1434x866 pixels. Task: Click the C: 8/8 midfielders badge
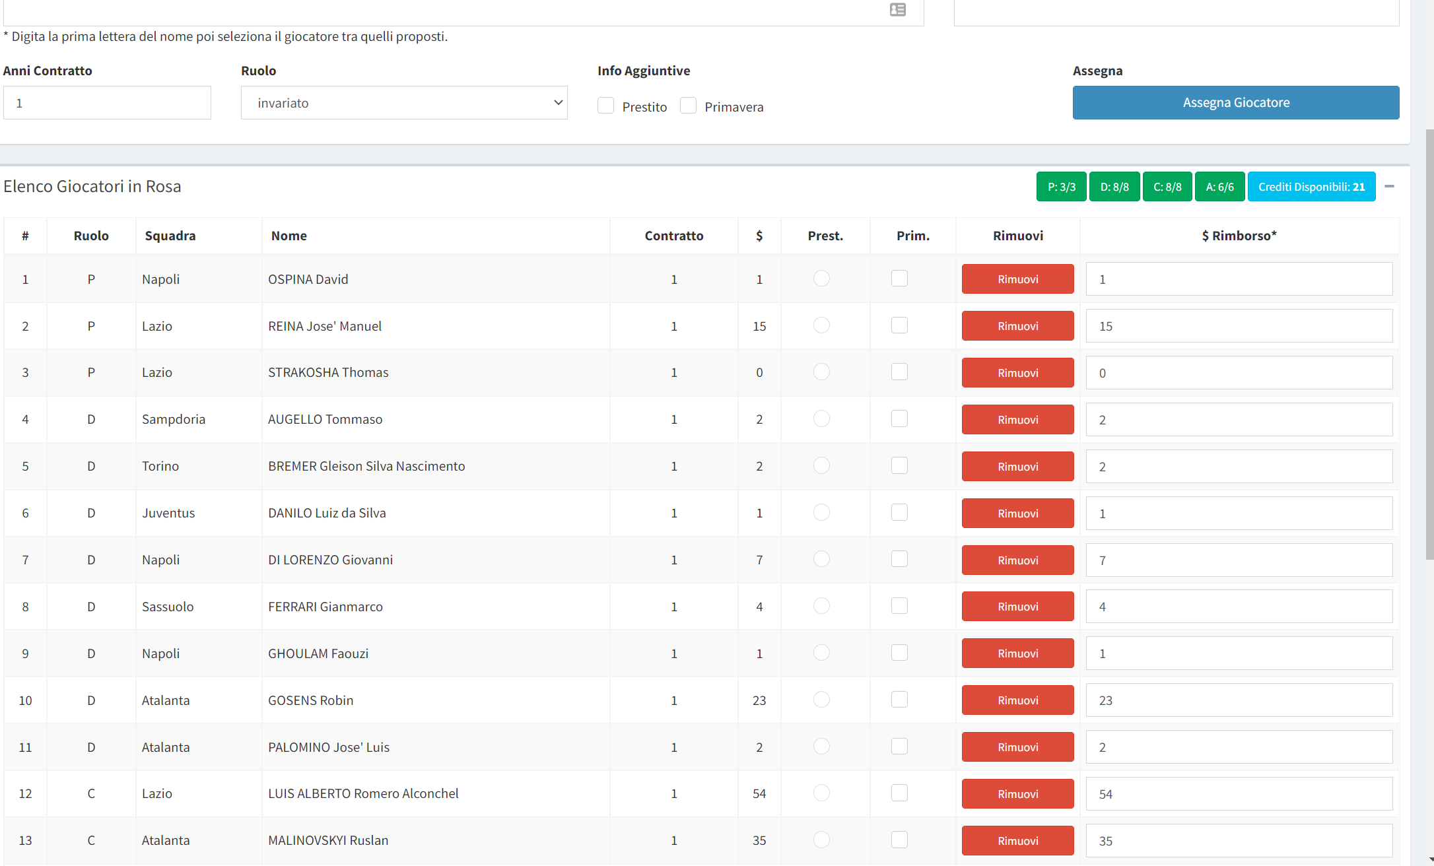point(1167,187)
